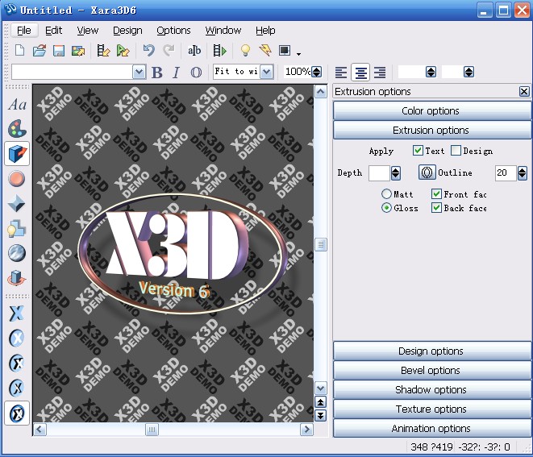Center align the text

coord(360,73)
